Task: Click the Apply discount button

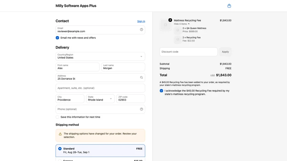Action: [x=225, y=52]
